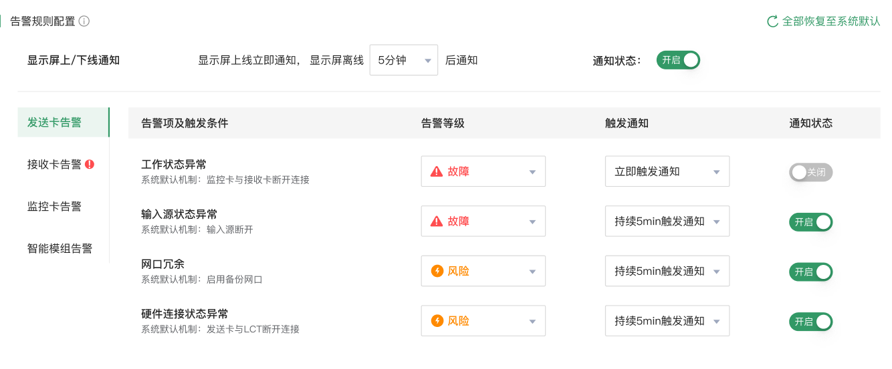Click the orange 风险 icon for 硬件连接状态异常
Viewport: 892px width, 369px height.
click(437, 321)
